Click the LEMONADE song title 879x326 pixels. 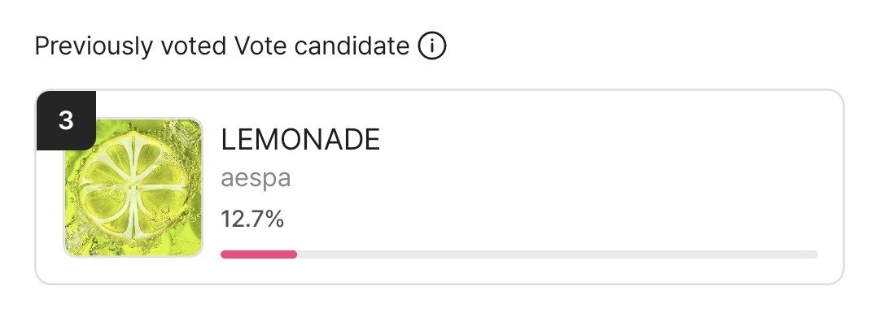click(x=300, y=140)
